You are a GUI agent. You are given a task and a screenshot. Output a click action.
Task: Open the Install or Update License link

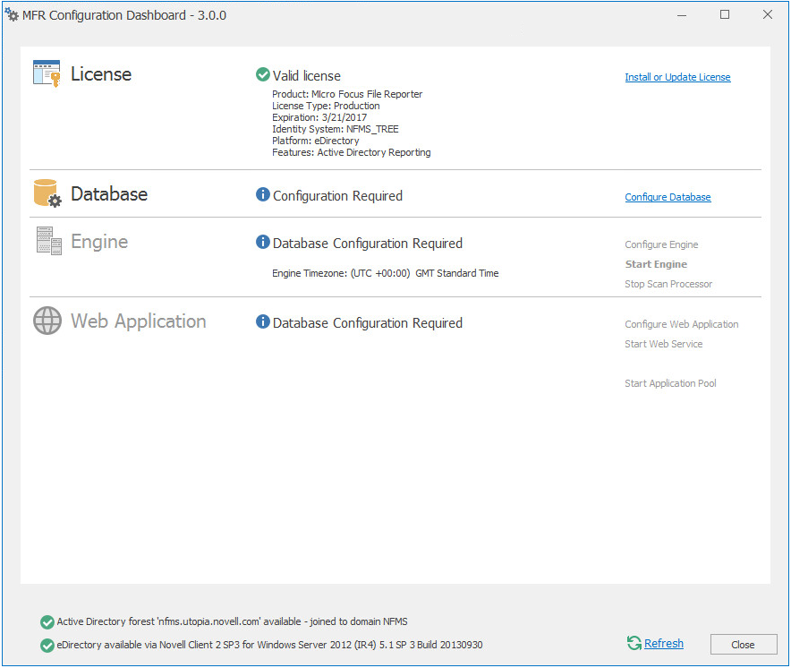point(677,77)
